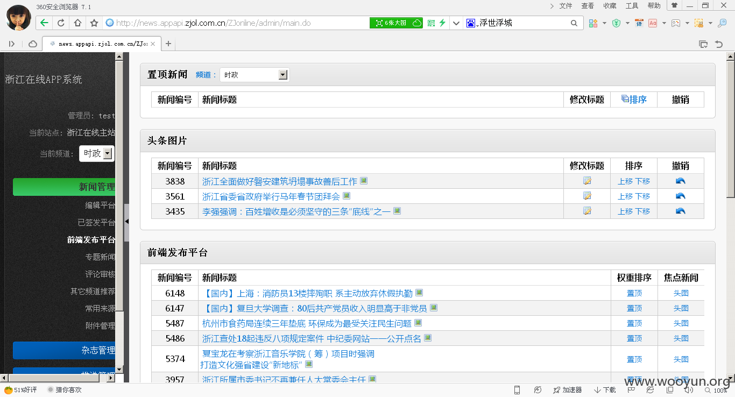
Task: Open the screenshot scissors plugin icon
Action: 699,23
